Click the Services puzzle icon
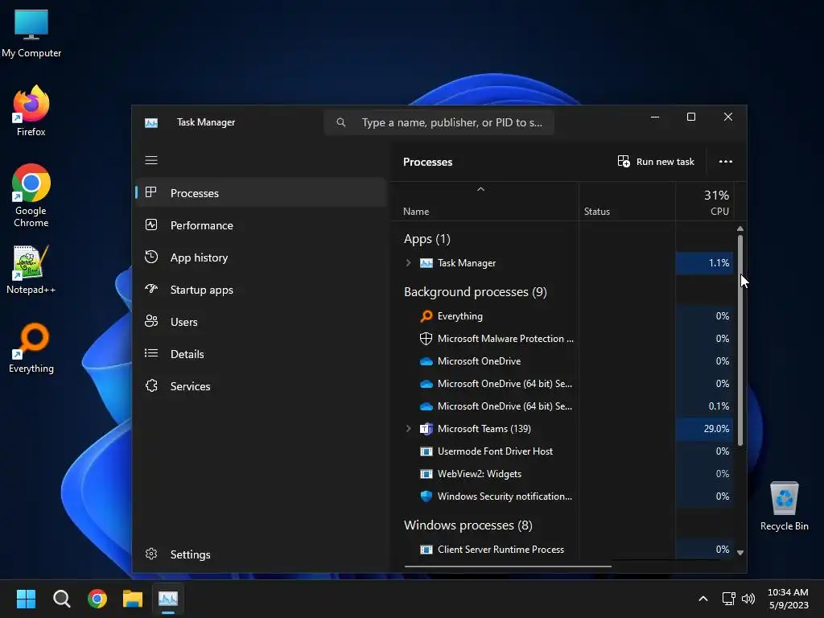 (150, 385)
